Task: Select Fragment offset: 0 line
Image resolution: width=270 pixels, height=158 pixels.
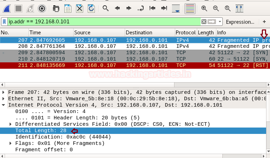Action: 44,149
